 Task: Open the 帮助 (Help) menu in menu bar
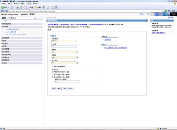[35, 4]
